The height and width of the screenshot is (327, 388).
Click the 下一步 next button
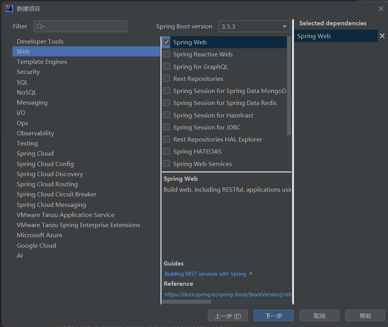(x=274, y=316)
